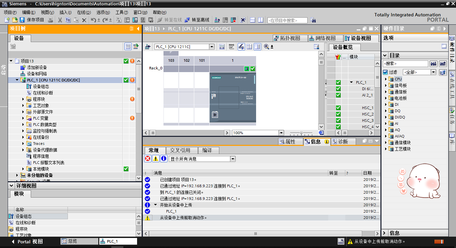Click the zoom slider in device view

301,133
